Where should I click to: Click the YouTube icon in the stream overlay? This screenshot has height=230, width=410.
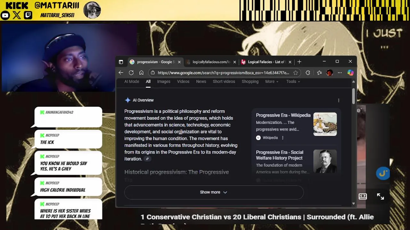5,15
